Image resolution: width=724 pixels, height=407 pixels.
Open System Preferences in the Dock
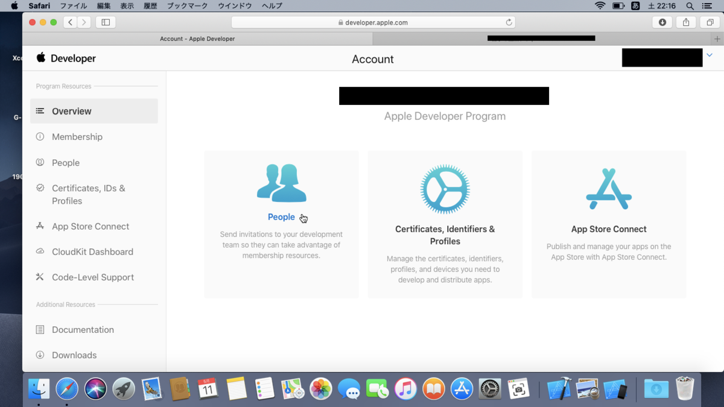pyautogui.click(x=490, y=389)
